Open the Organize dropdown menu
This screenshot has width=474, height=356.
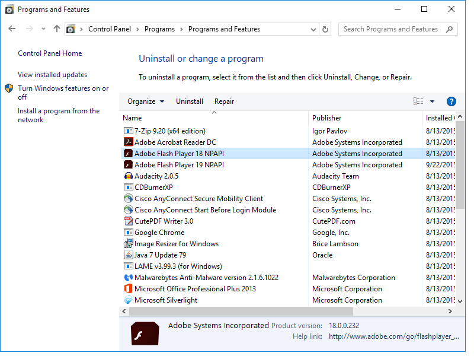tap(146, 101)
